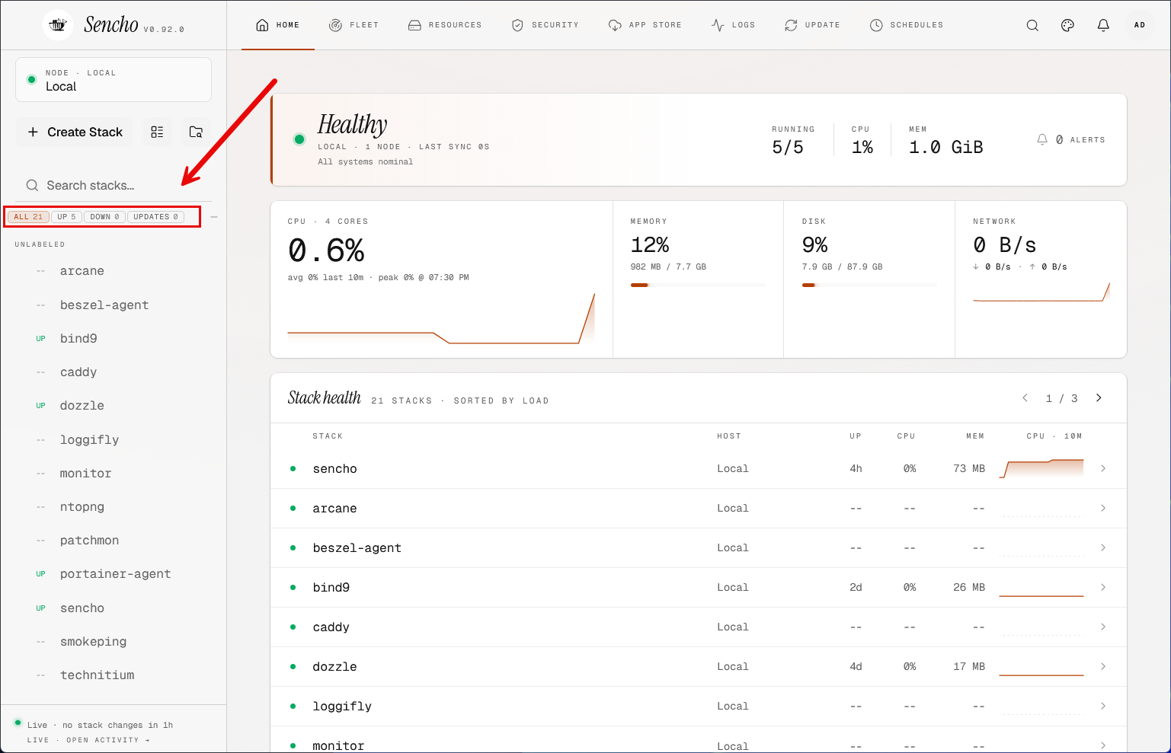Click the 0 Alerts label
The width and height of the screenshot is (1171, 753).
point(1080,140)
